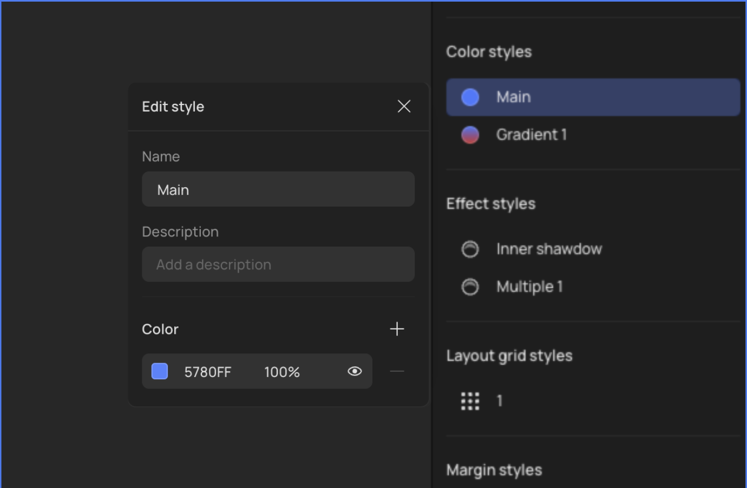Click the Multiple 1 effect icon
Screen dimensions: 747x488
470,287
